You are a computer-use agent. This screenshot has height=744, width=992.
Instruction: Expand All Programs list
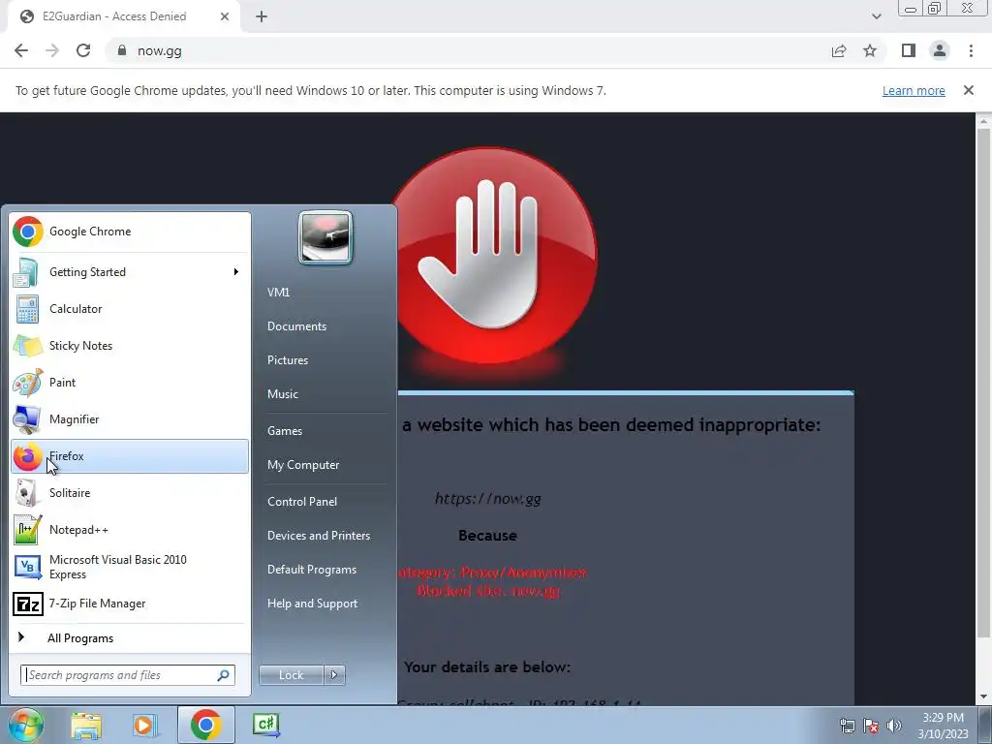[130, 638]
